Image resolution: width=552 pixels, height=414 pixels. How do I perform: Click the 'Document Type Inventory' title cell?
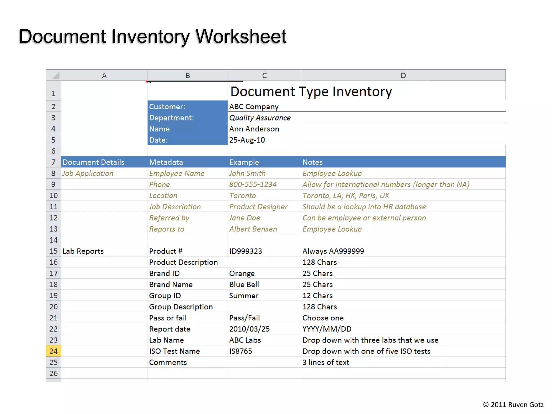[x=311, y=92]
